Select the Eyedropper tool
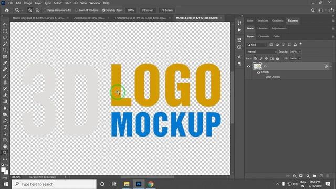The width and height of the screenshot is (336, 189). [5, 63]
